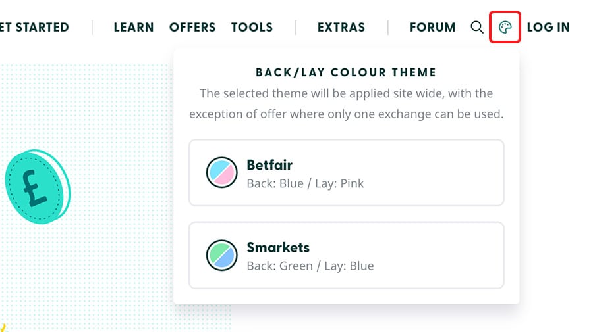
Task: Choose the Smarkets theme name
Action: click(277, 248)
